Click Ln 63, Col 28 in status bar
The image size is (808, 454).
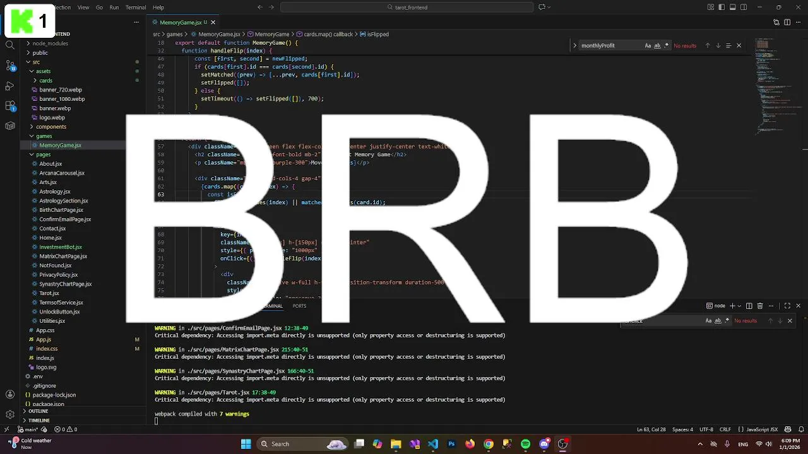click(x=651, y=429)
